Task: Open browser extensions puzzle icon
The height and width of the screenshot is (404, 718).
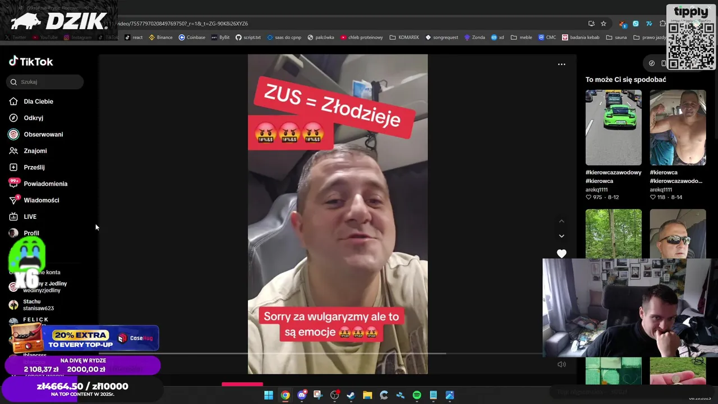Action: (662, 24)
